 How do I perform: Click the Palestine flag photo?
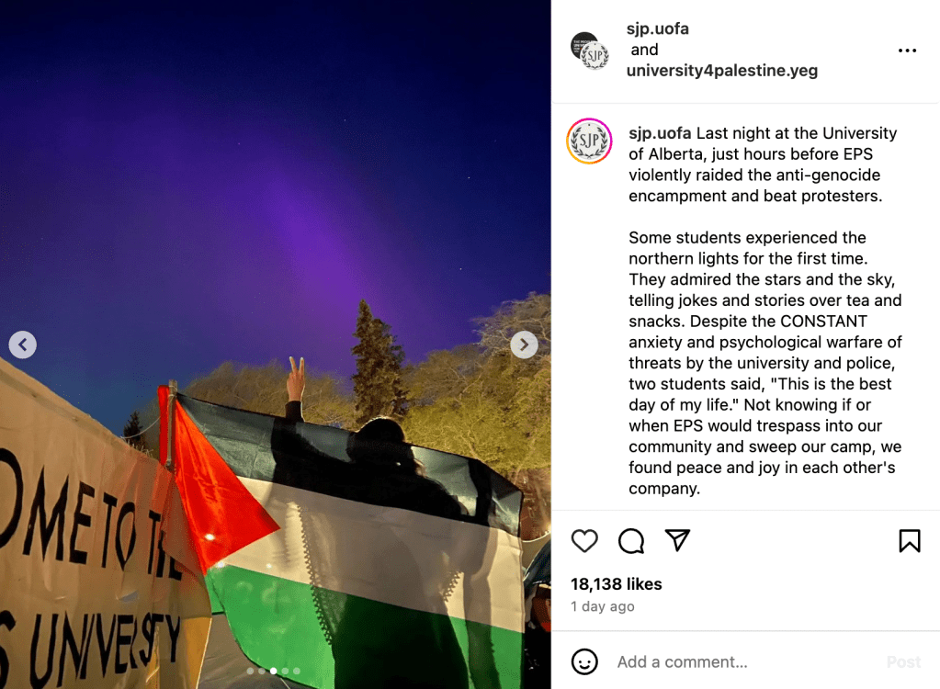pyautogui.click(x=275, y=344)
